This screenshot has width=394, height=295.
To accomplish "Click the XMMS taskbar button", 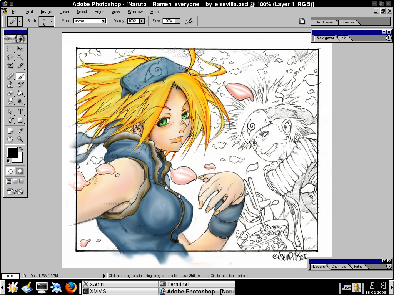I will click(x=120, y=291).
